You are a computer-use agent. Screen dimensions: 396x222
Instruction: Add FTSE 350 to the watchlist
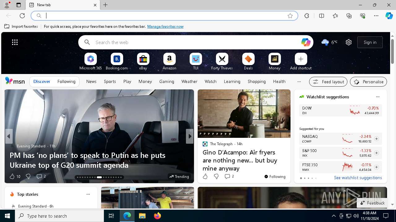pos(376,167)
